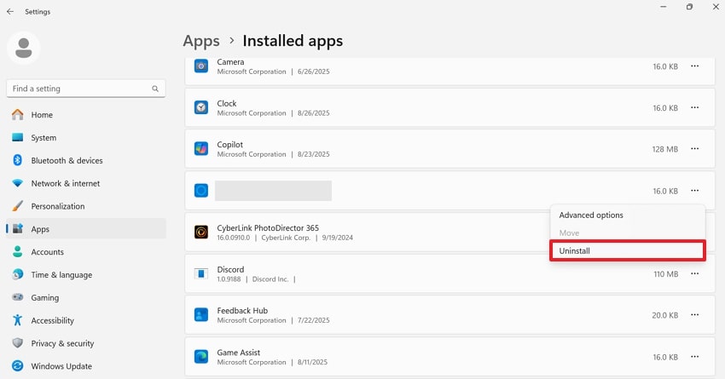Click the back arrow in Settings
The height and width of the screenshot is (379, 725).
10,12
